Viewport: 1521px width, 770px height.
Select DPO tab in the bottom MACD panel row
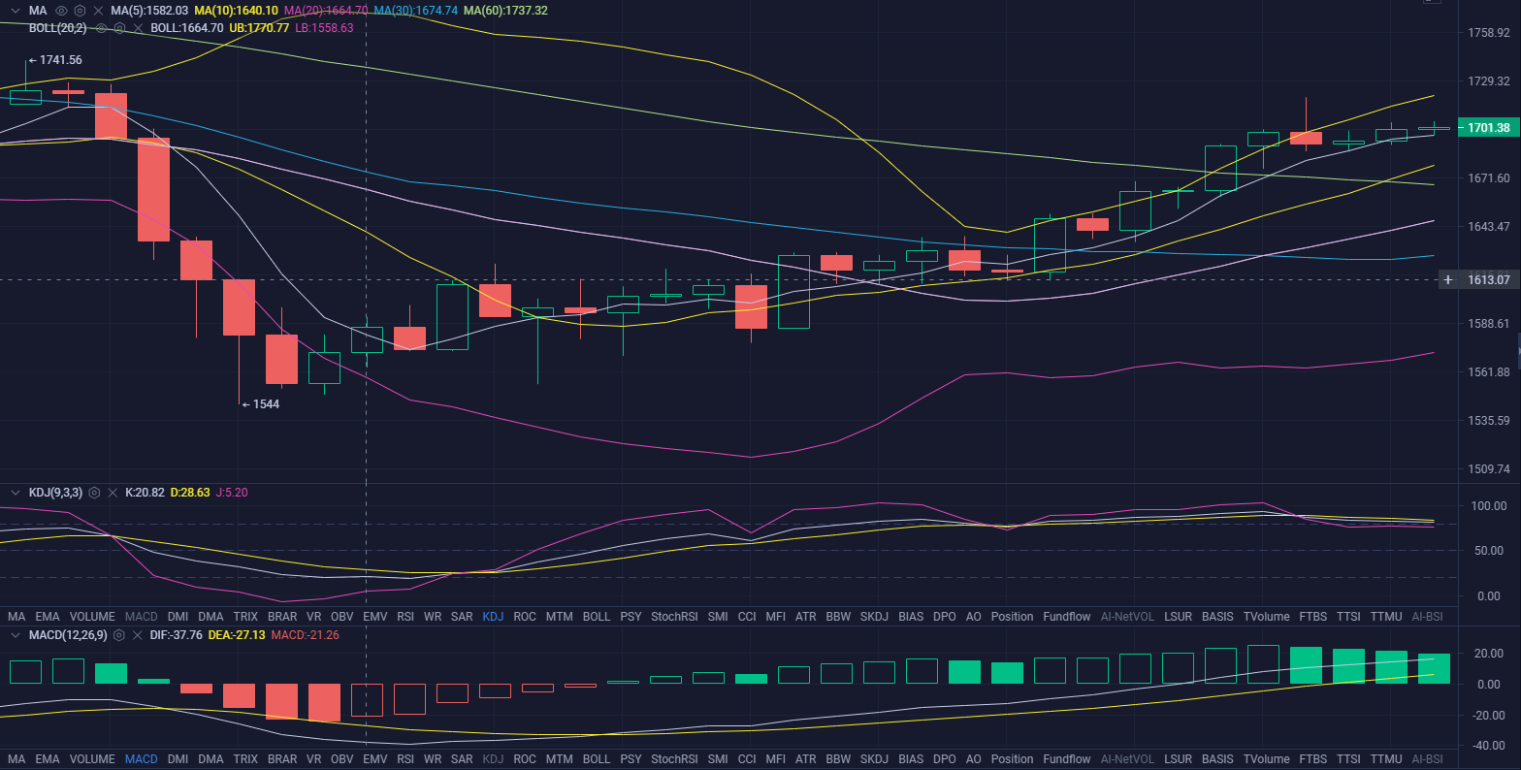(x=944, y=759)
